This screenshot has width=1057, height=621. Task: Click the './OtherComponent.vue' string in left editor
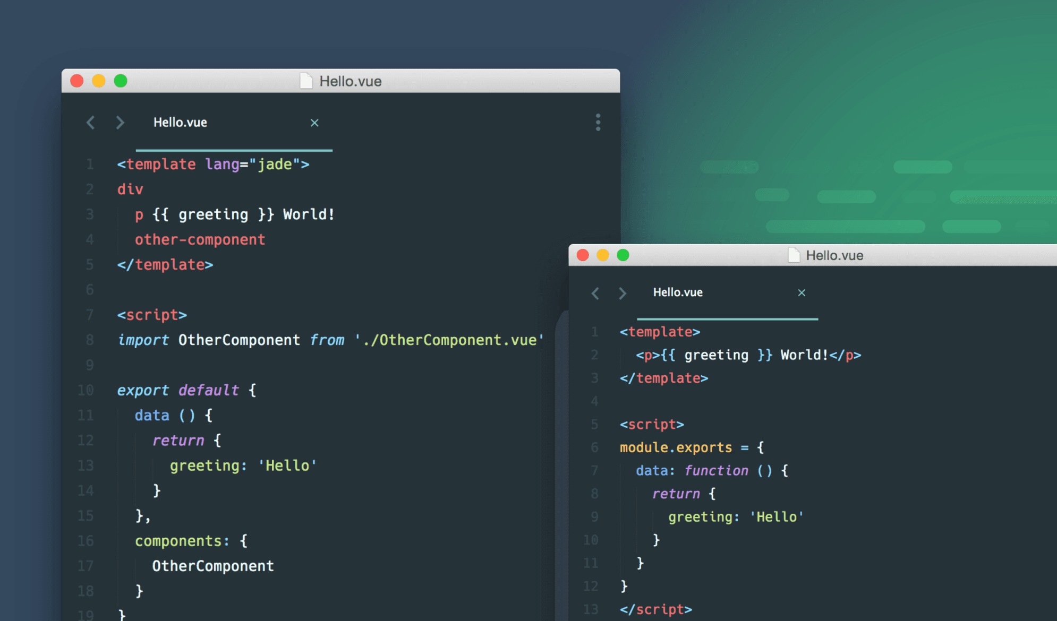[x=449, y=340]
